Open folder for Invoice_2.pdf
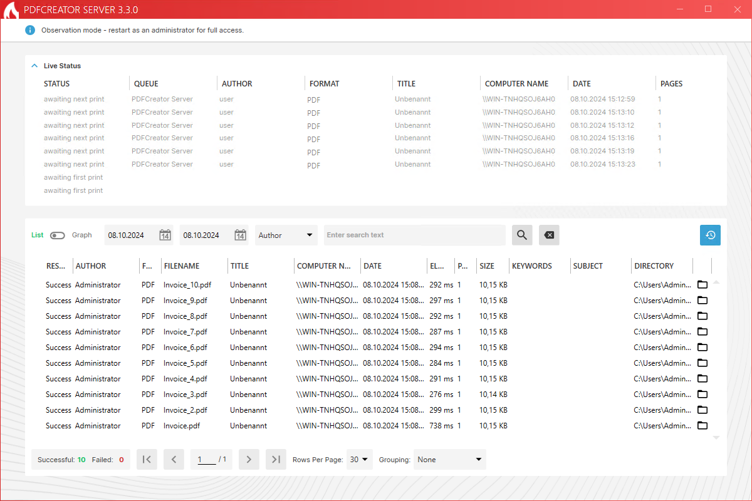The image size is (752, 501). click(x=702, y=410)
